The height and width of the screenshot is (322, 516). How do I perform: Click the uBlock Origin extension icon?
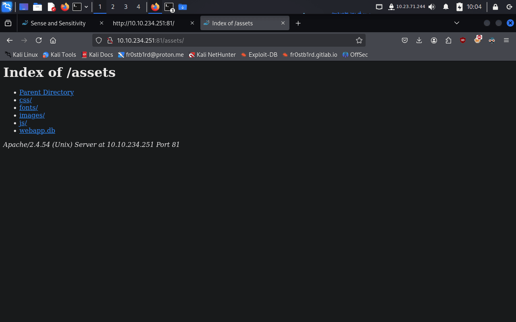463,40
